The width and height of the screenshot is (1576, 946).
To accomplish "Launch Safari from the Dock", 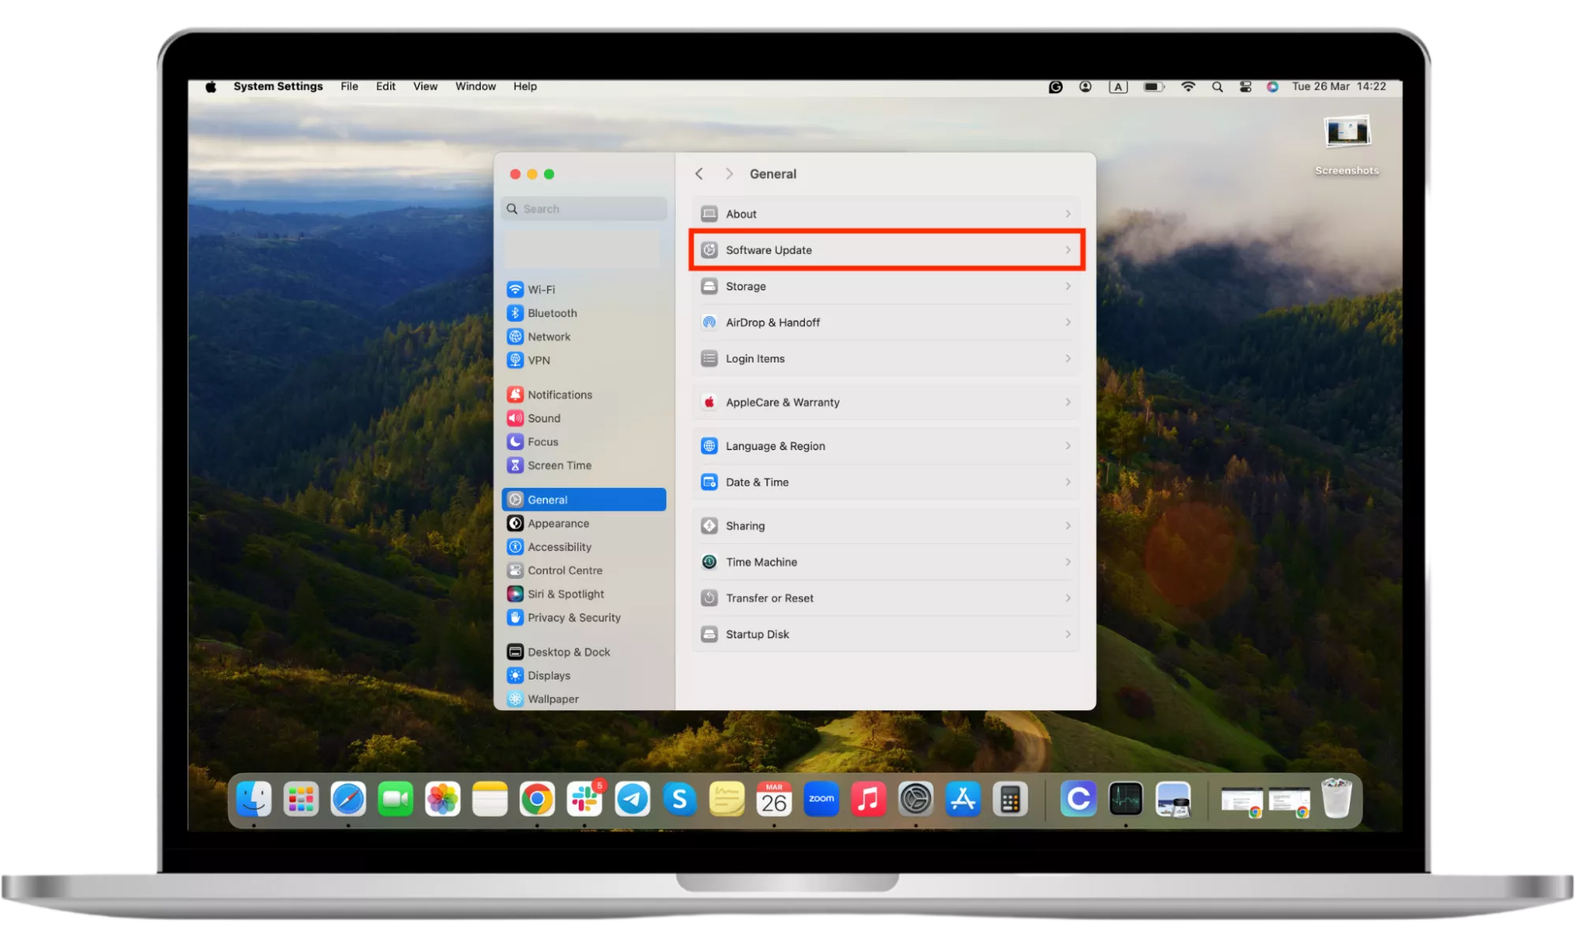I will [348, 799].
